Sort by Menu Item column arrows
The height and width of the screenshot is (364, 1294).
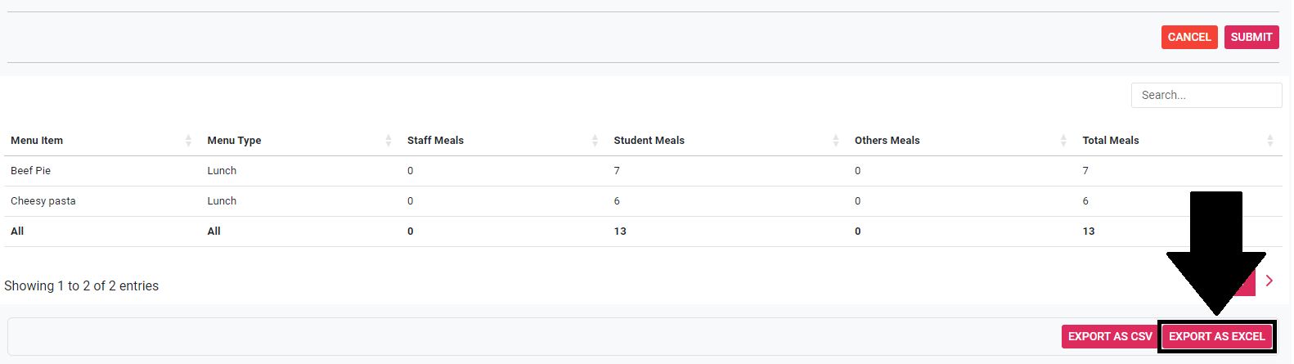tap(188, 141)
